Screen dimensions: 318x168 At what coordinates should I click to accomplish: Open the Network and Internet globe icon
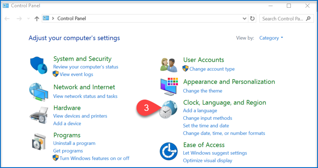coord(39,92)
